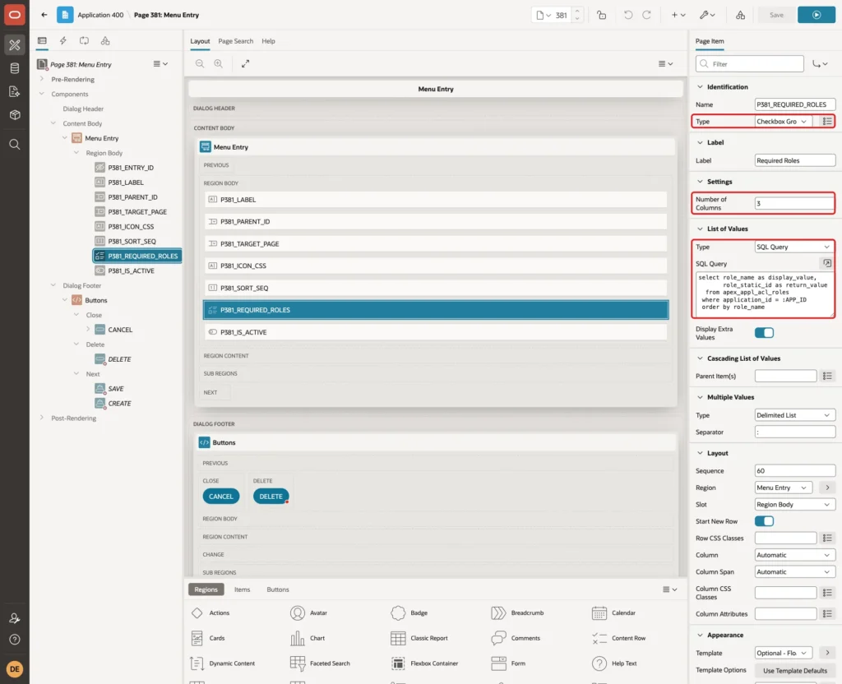Open the Slot Region Body dropdown
Screen dimensions: 842x684
tap(795, 505)
